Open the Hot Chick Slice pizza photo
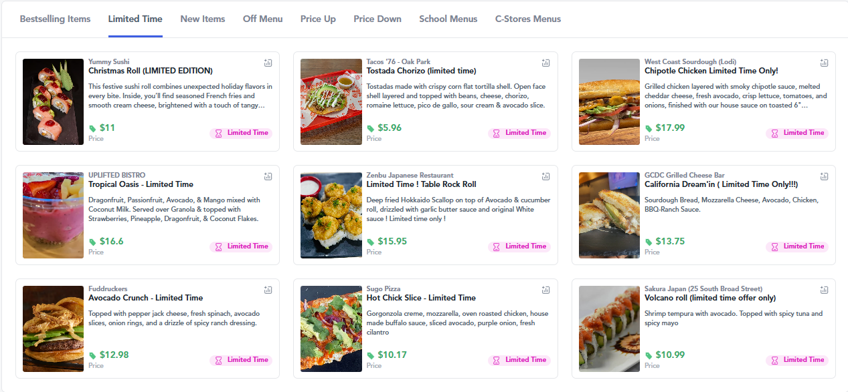 pos(331,329)
